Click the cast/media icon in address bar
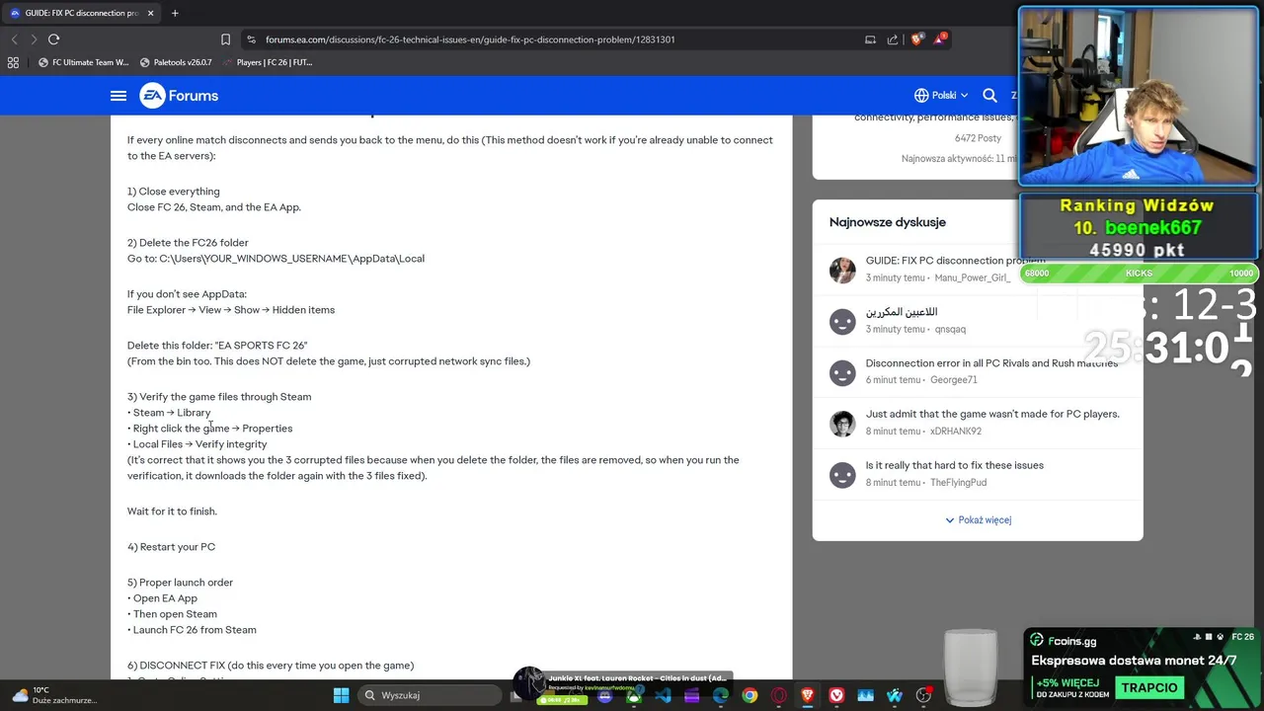 pyautogui.click(x=870, y=39)
